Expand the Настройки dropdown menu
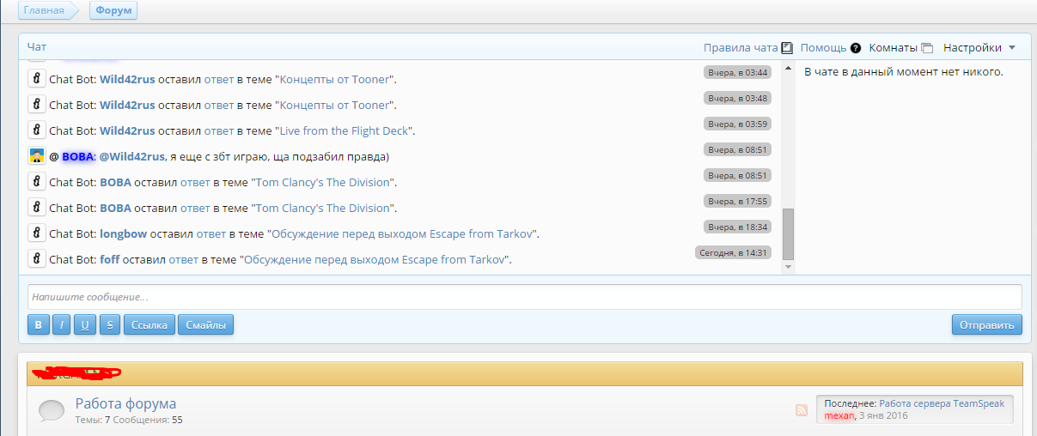The width and height of the screenshot is (1037, 436). 979,48
